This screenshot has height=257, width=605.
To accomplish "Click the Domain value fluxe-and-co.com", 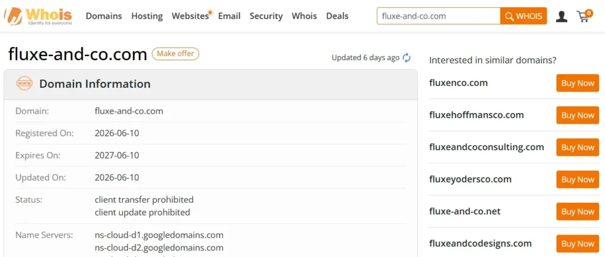I will coord(129,111).
